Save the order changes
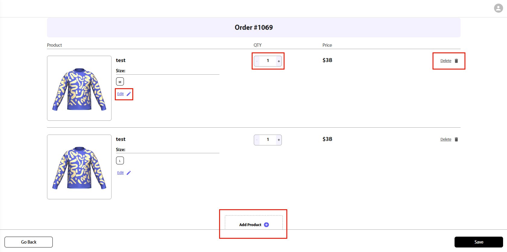Image resolution: width=507 pixels, height=252 pixels. point(479,242)
